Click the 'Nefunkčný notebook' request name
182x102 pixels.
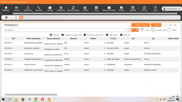coord(32,48)
